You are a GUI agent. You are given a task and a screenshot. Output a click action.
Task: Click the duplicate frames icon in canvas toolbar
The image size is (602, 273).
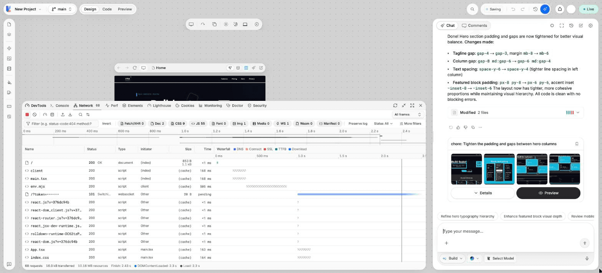pos(214,24)
